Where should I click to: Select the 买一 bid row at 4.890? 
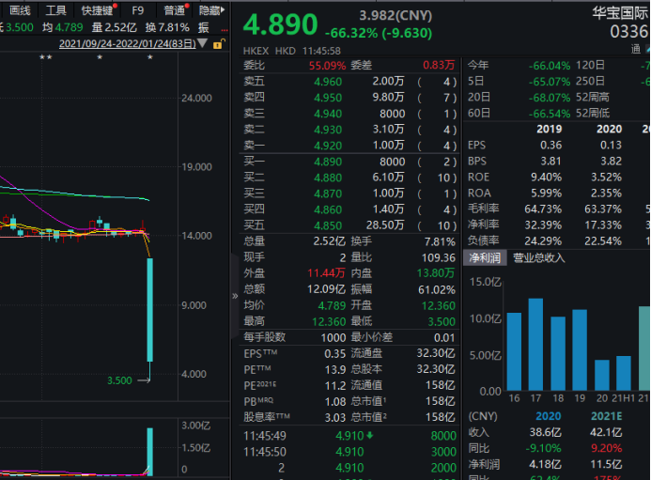349,162
